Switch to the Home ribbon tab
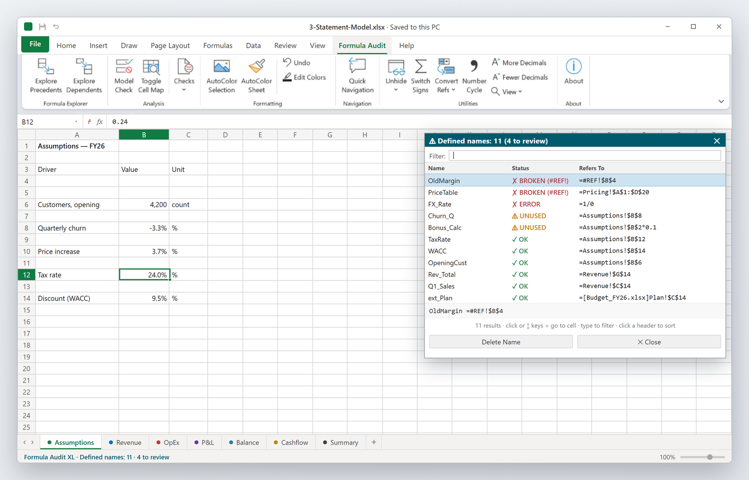The width and height of the screenshot is (749, 480). click(66, 45)
